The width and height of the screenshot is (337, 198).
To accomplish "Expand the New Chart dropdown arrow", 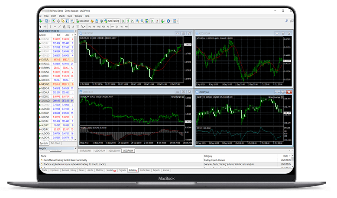I will pos(43,21).
